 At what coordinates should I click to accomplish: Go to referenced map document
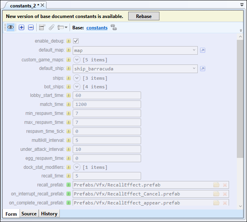pos(202,50)
